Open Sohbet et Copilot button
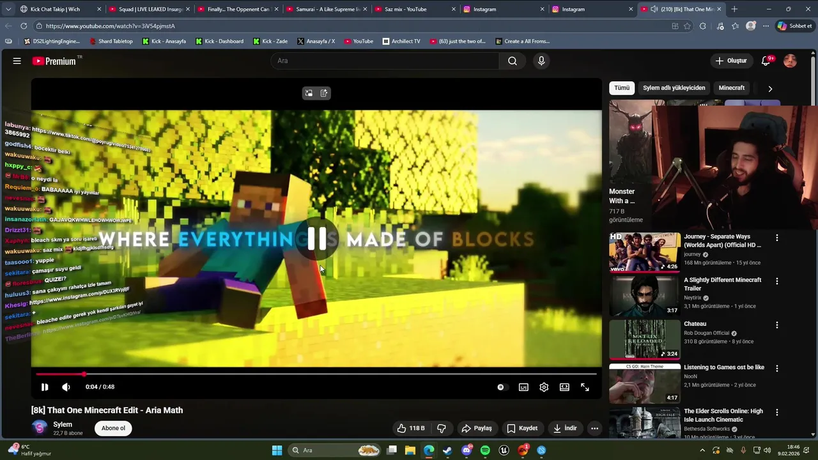 (795, 26)
